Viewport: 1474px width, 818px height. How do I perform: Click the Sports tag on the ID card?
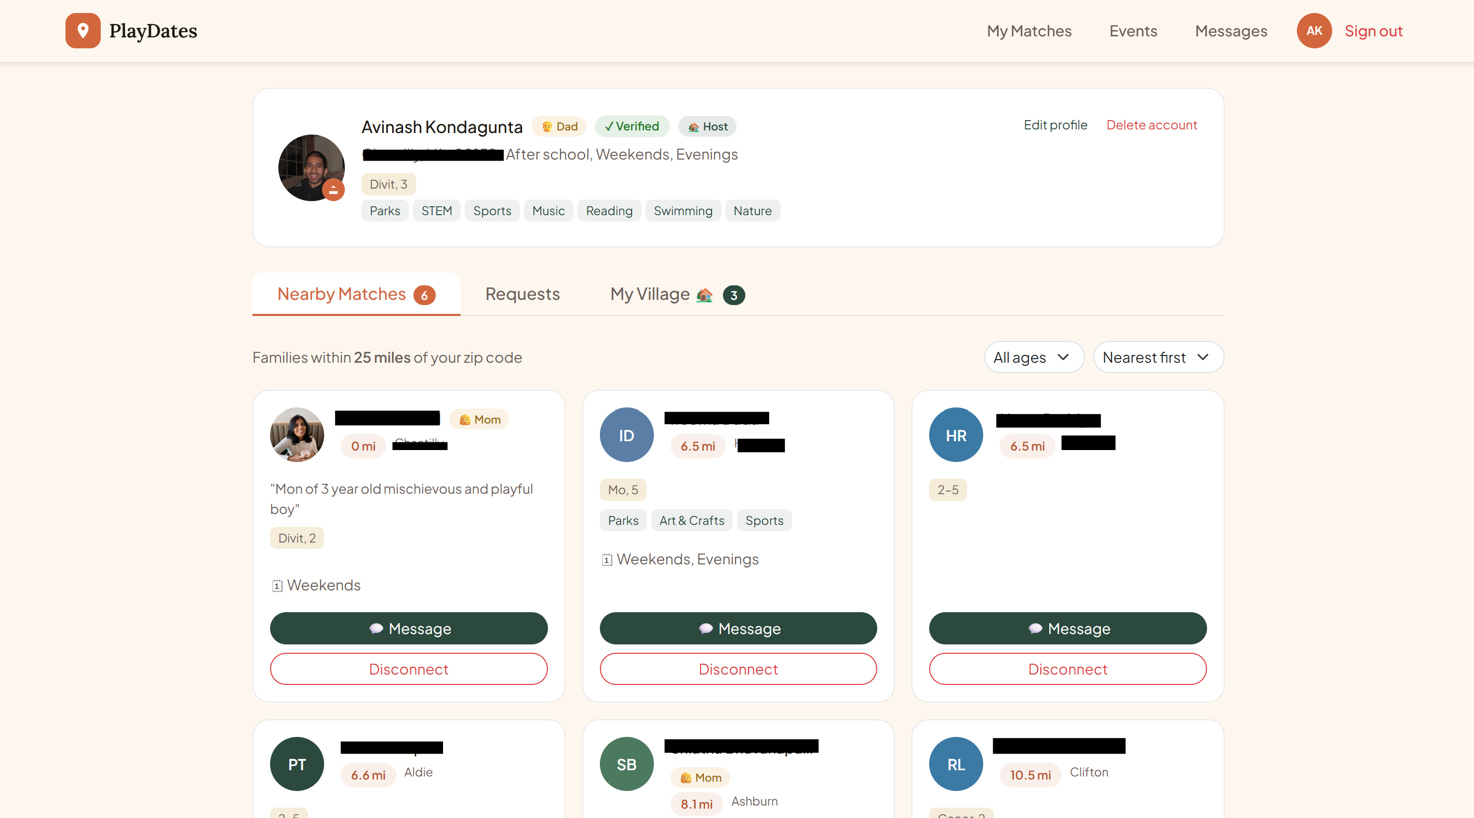pos(764,520)
